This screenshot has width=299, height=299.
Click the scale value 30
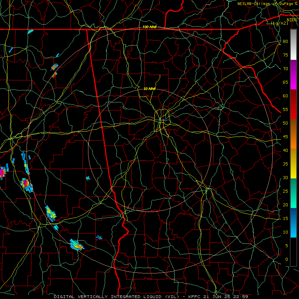tap(285, 177)
